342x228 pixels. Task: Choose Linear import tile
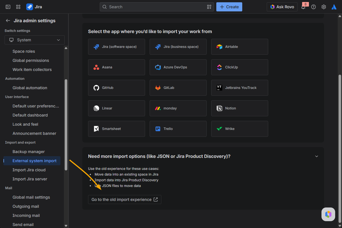click(x=116, y=108)
